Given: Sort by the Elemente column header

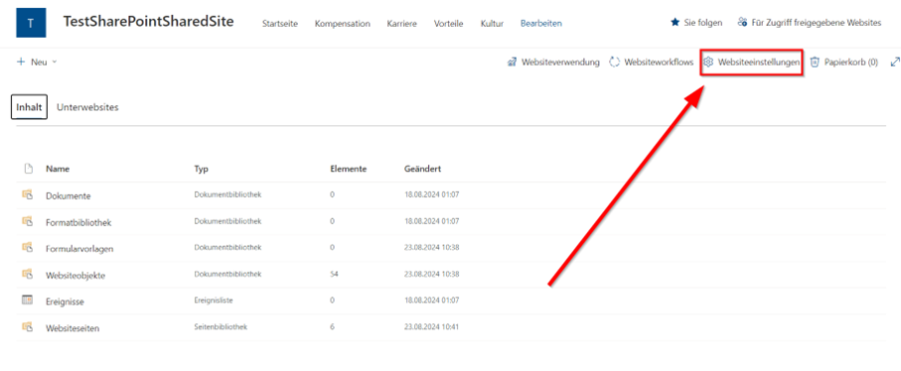Looking at the screenshot, I should (x=349, y=170).
